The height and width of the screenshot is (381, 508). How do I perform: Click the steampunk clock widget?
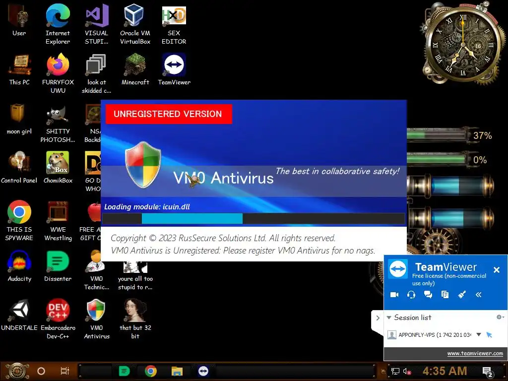tap(463, 44)
